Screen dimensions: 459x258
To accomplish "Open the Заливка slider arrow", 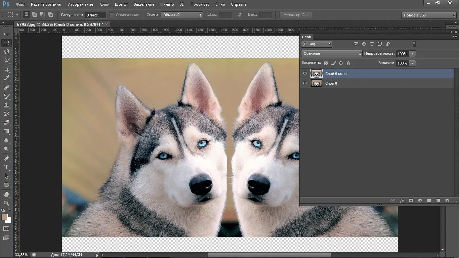I will coord(413,63).
